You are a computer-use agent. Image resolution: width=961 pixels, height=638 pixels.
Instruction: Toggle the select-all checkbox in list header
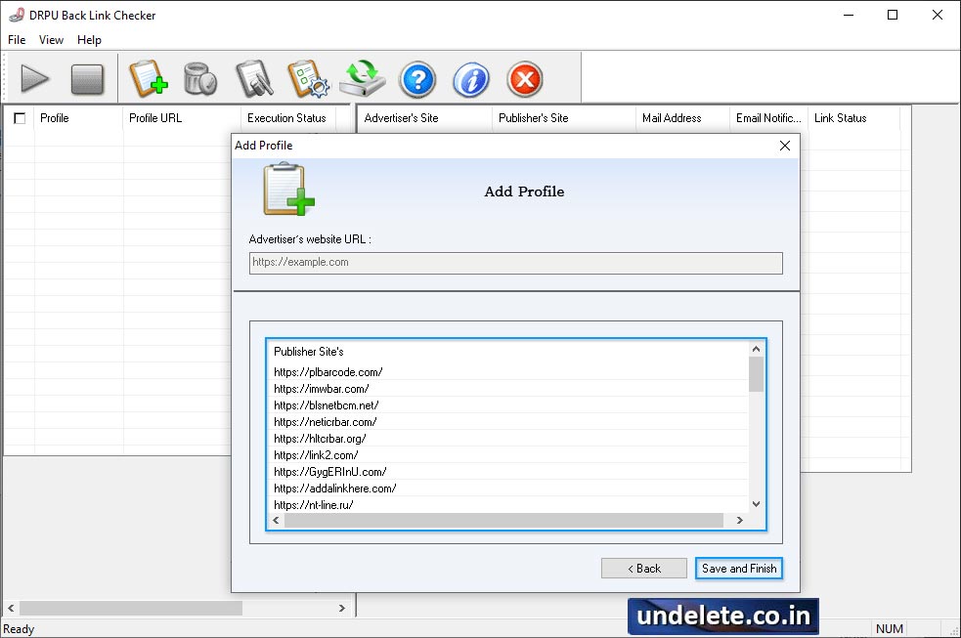(x=18, y=118)
